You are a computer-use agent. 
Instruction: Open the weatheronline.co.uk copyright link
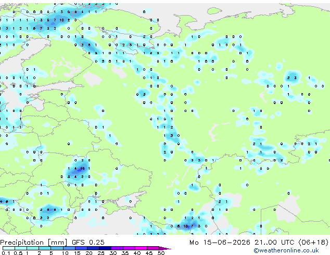[x=286, y=250]
